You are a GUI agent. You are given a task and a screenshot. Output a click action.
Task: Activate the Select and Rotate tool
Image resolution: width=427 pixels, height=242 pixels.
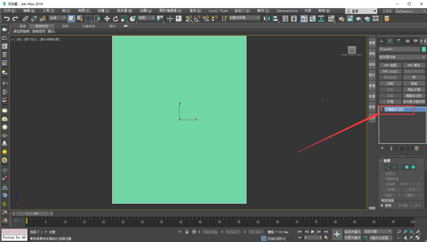[x=115, y=19]
